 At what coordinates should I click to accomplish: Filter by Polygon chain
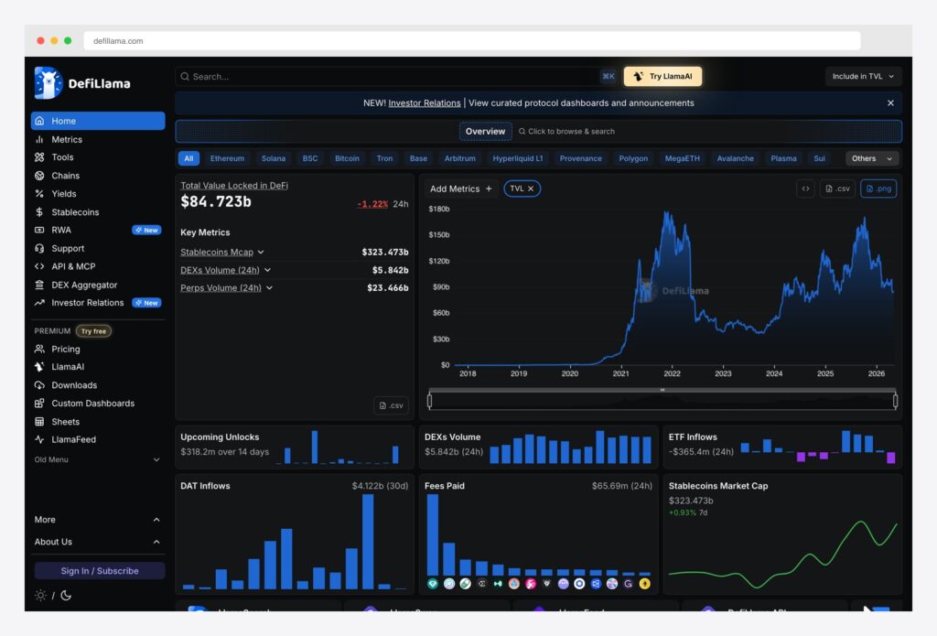pos(633,158)
